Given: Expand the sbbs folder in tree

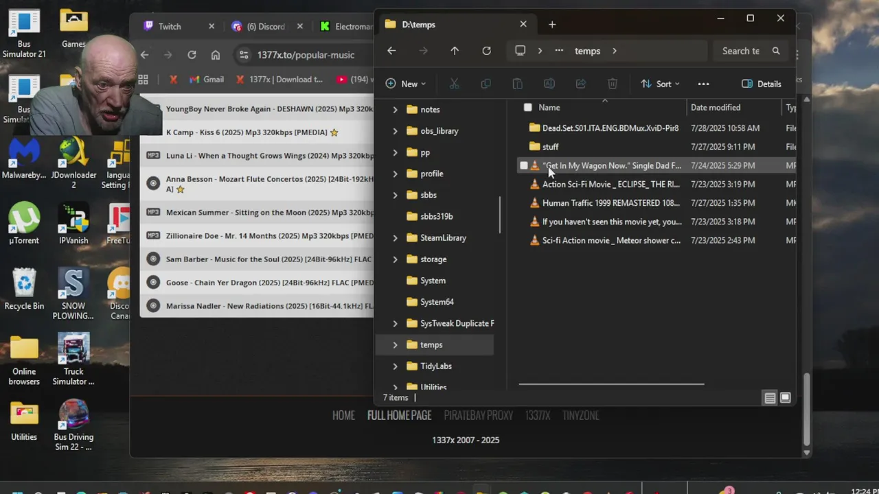Looking at the screenshot, I should 395,195.
